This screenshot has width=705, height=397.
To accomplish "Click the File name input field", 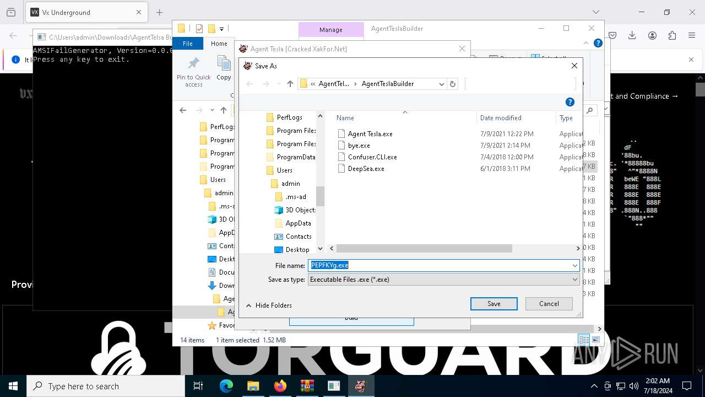I will tap(439, 265).
